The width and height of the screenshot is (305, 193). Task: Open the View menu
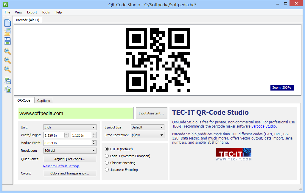[x=18, y=12]
